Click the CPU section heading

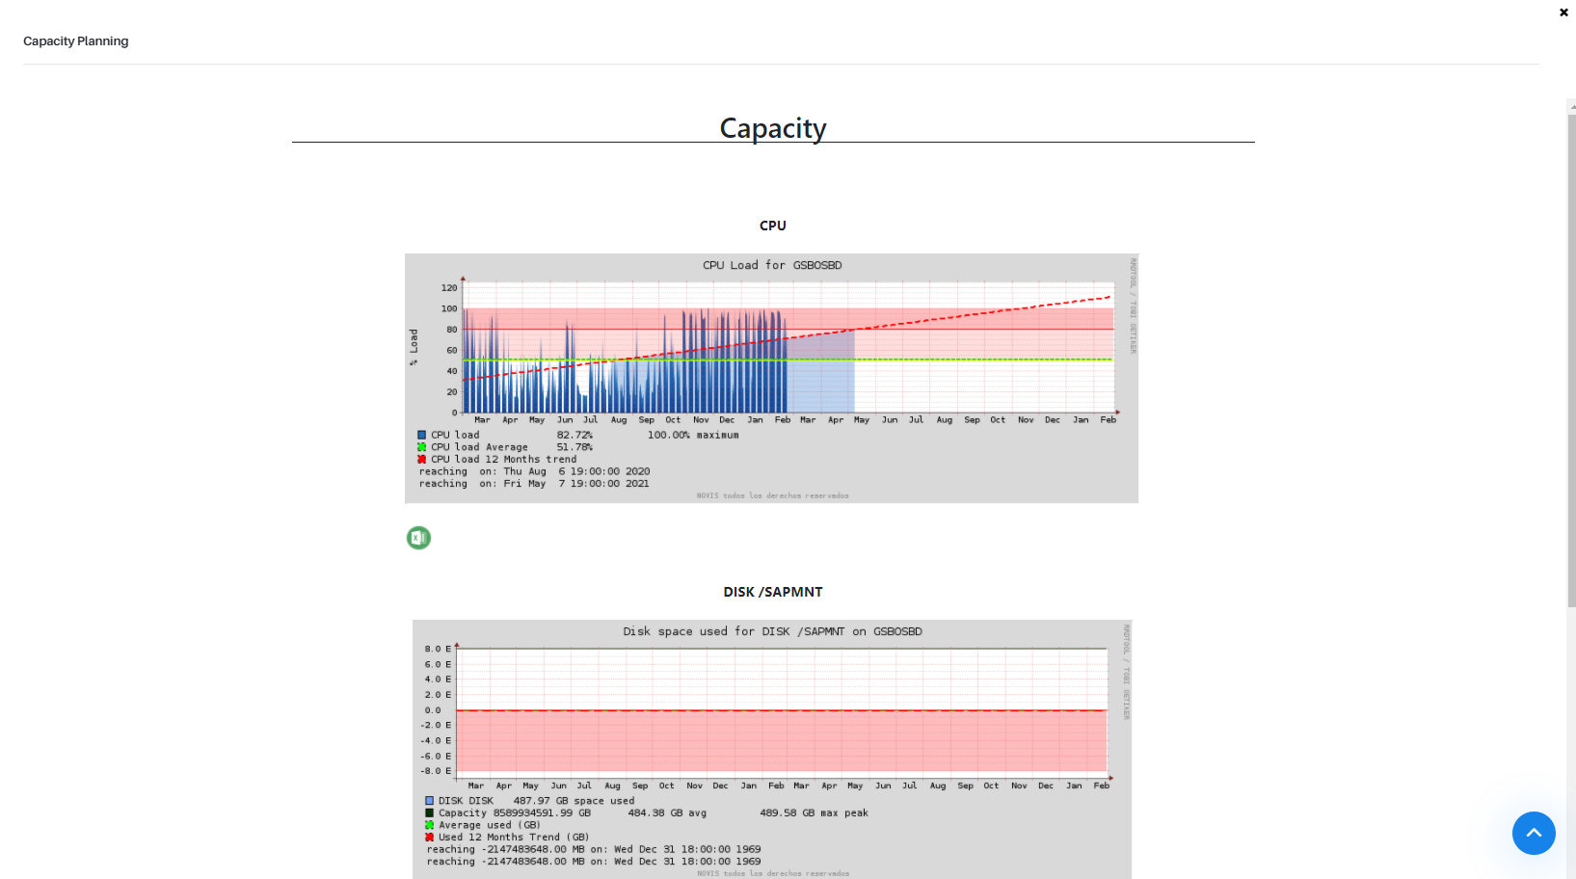(x=772, y=226)
